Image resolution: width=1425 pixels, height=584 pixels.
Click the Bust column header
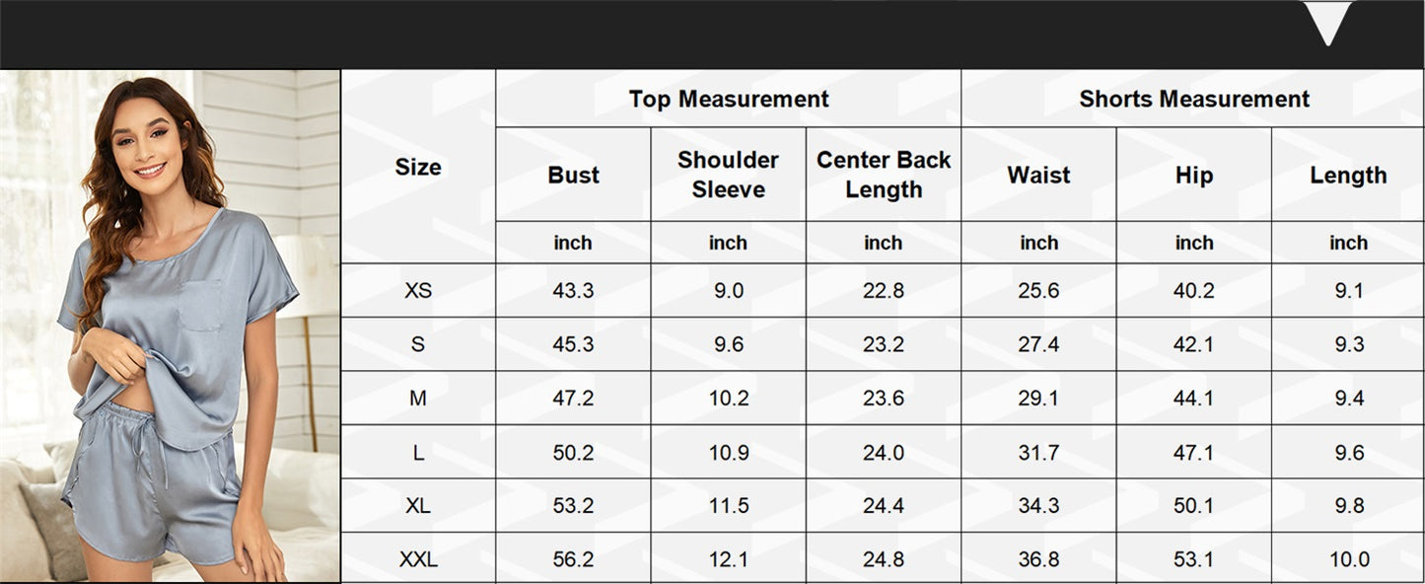(x=573, y=175)
